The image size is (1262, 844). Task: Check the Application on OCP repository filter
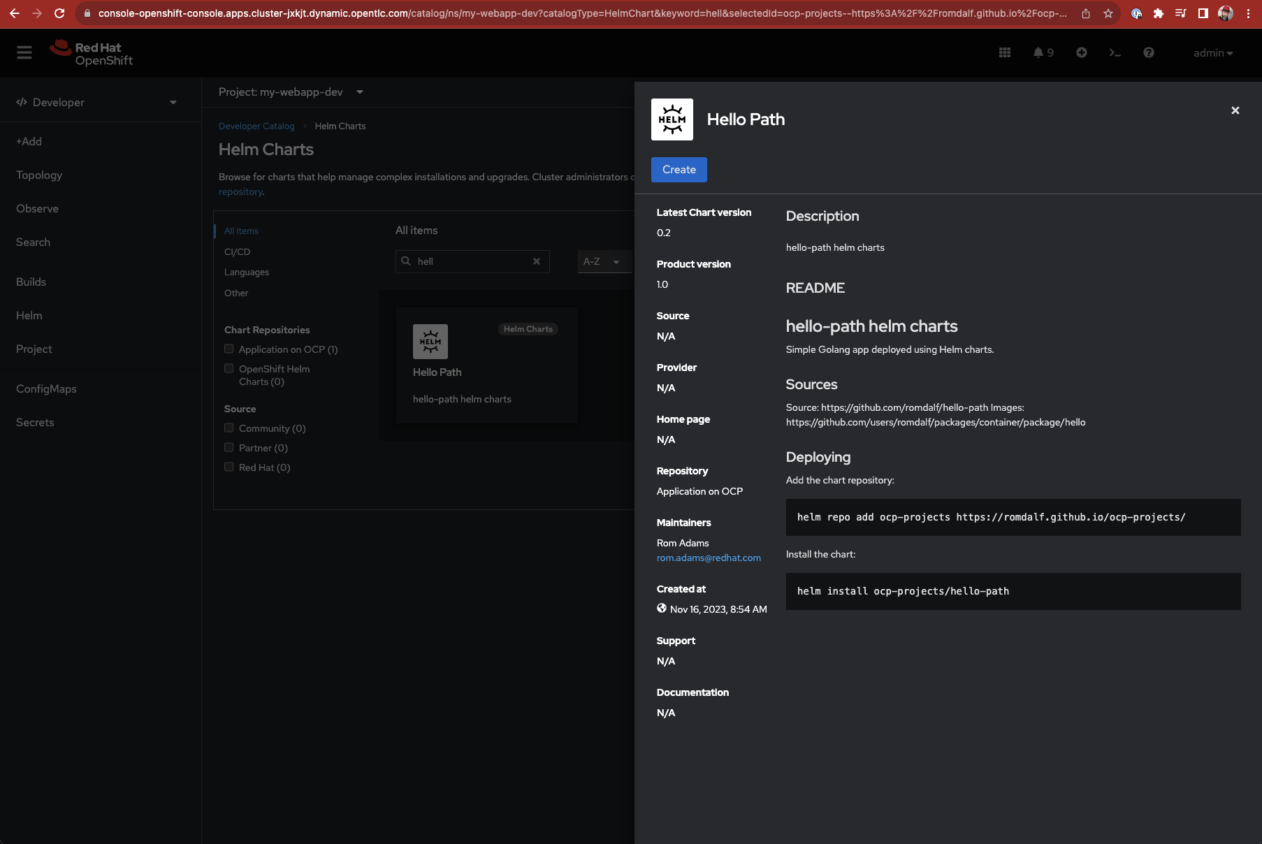point(229,349)
